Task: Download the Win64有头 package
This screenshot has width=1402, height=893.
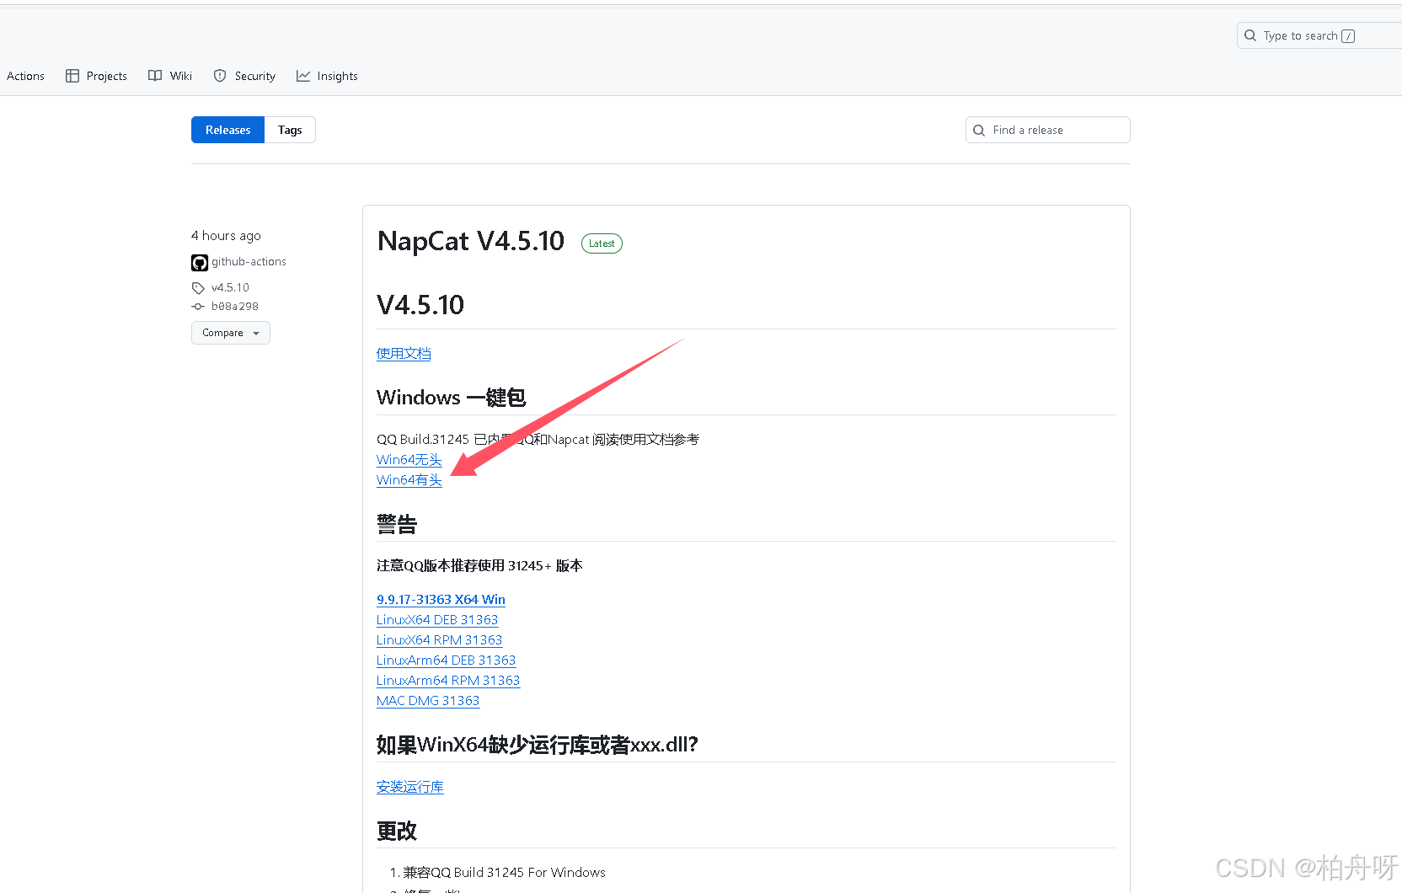Action: pyautogui.click(x=409, y=480)
